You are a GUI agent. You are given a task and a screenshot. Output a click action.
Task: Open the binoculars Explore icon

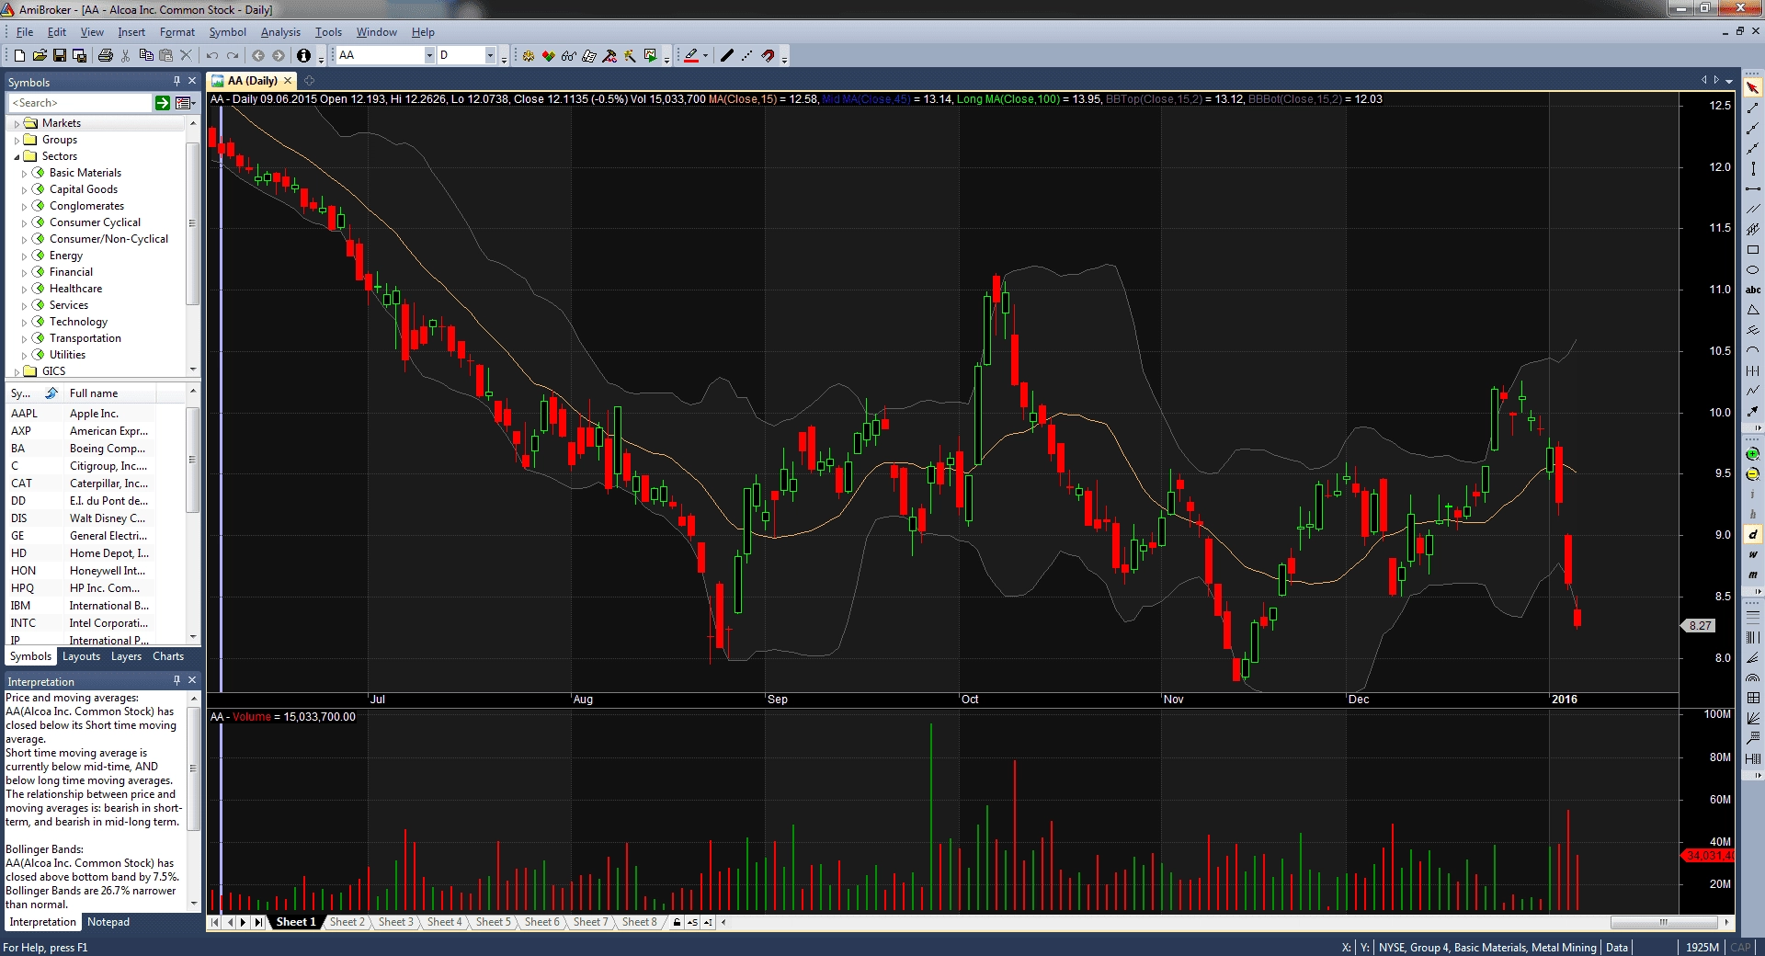568,56
